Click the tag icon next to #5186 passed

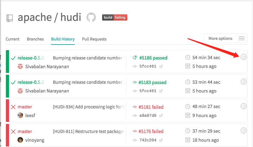(135, 58)
